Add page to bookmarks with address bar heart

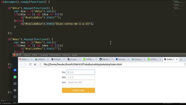tap(185, 64)
